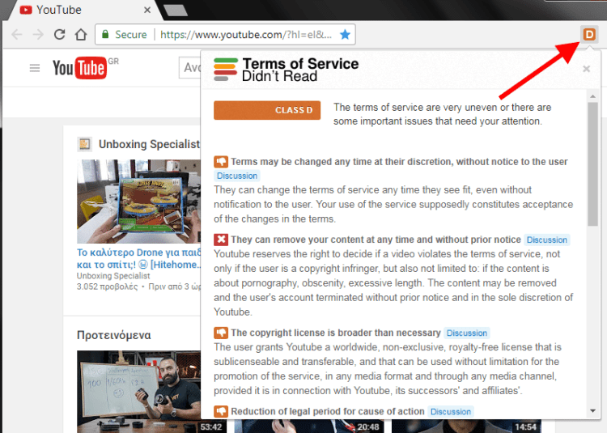Open Discussion link for copyright license
The width and height of the screenshot is (607, 433).
point(466,333)
